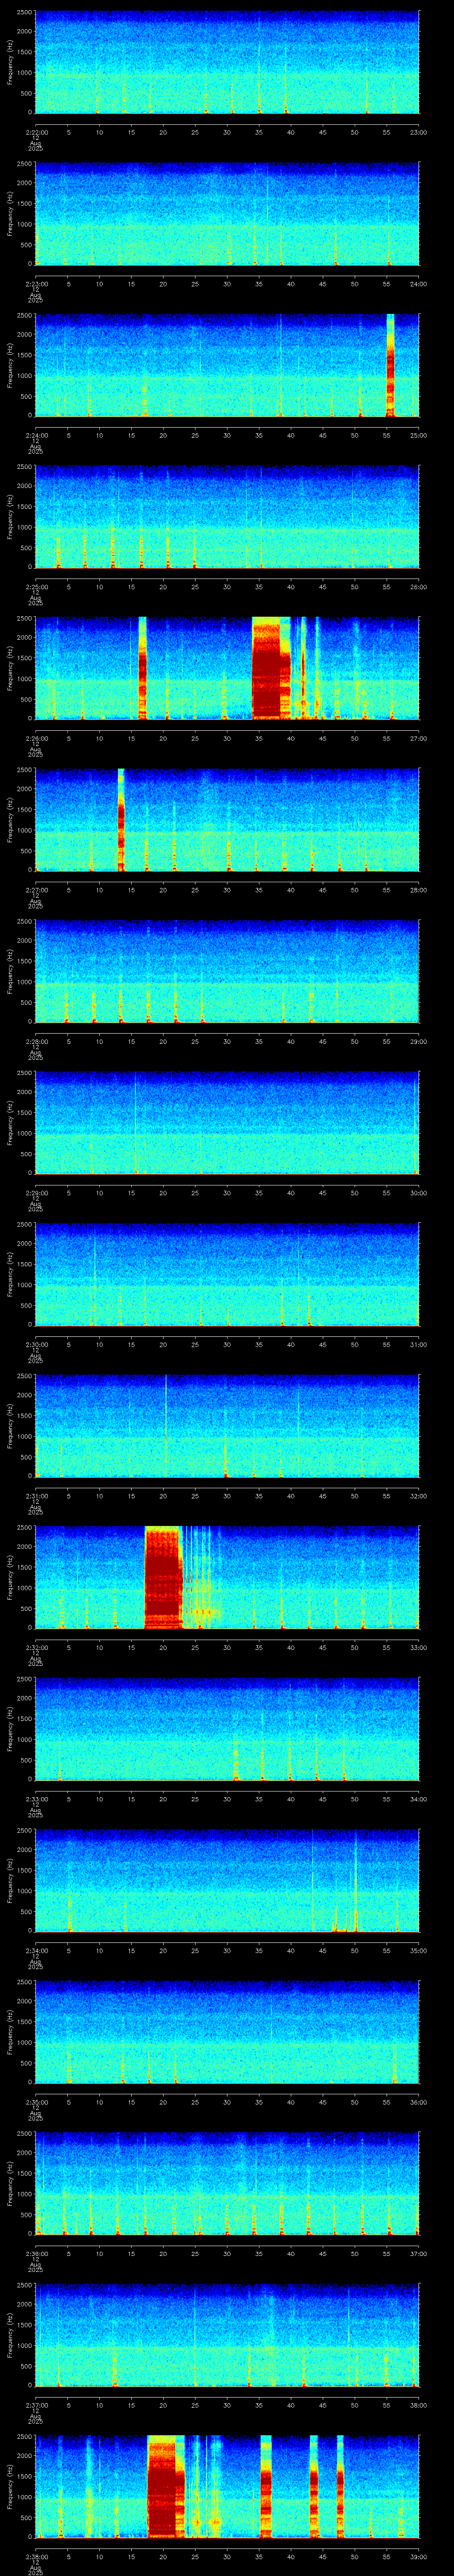The width and height of the screenshot is (454, 2576).
Task: Click the wide red burst in the 2:26:00 spectrogram
Action: tap(270, 668)
